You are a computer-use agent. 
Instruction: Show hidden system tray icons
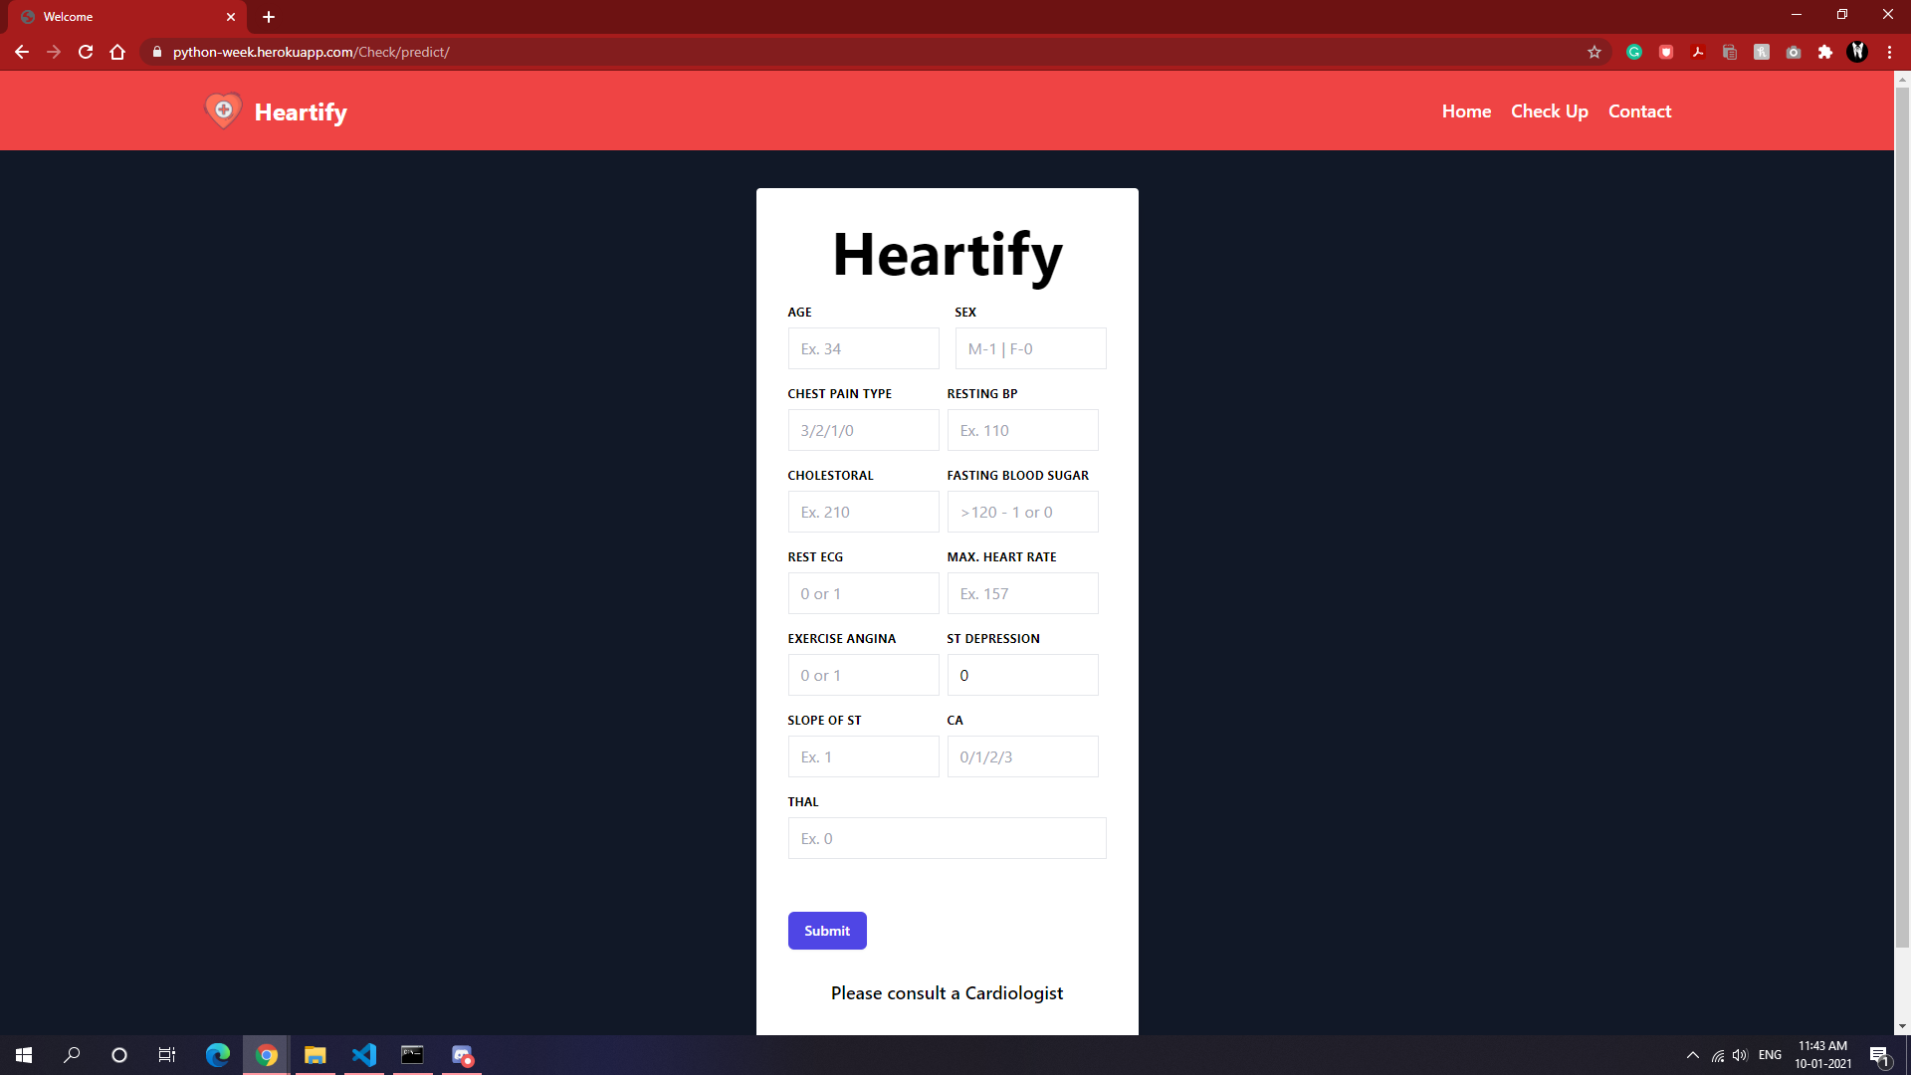1692,1055
